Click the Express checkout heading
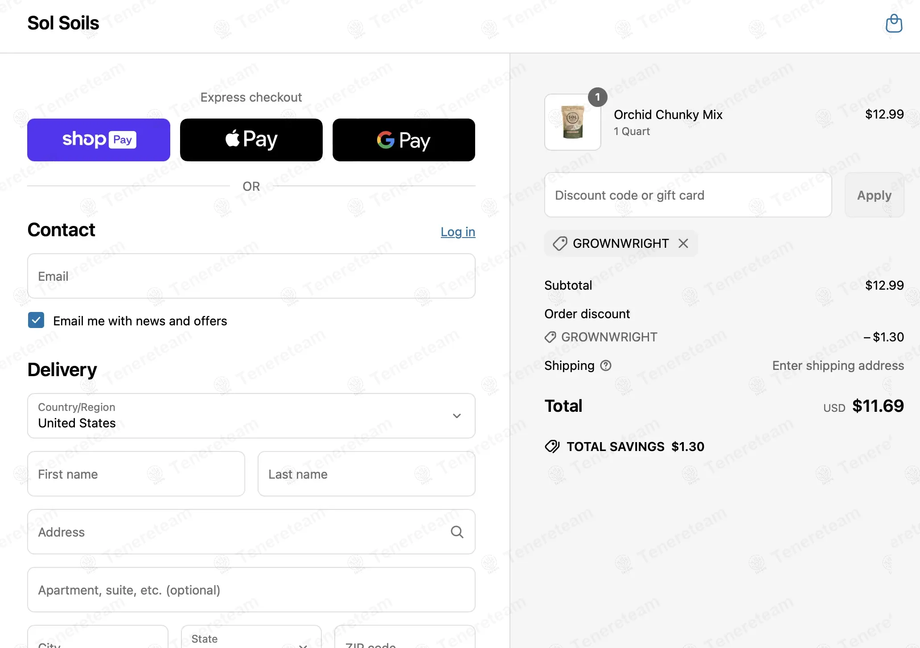This screenshot has width=920, height=648. [x=251, y=97]
